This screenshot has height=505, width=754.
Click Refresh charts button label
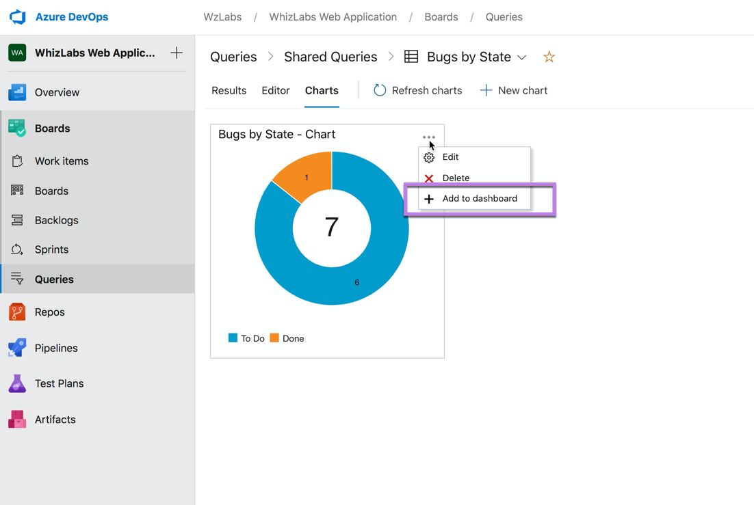tap(426, 90)
